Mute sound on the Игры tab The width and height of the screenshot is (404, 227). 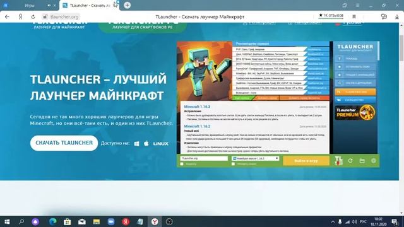(x=49, y=6)
